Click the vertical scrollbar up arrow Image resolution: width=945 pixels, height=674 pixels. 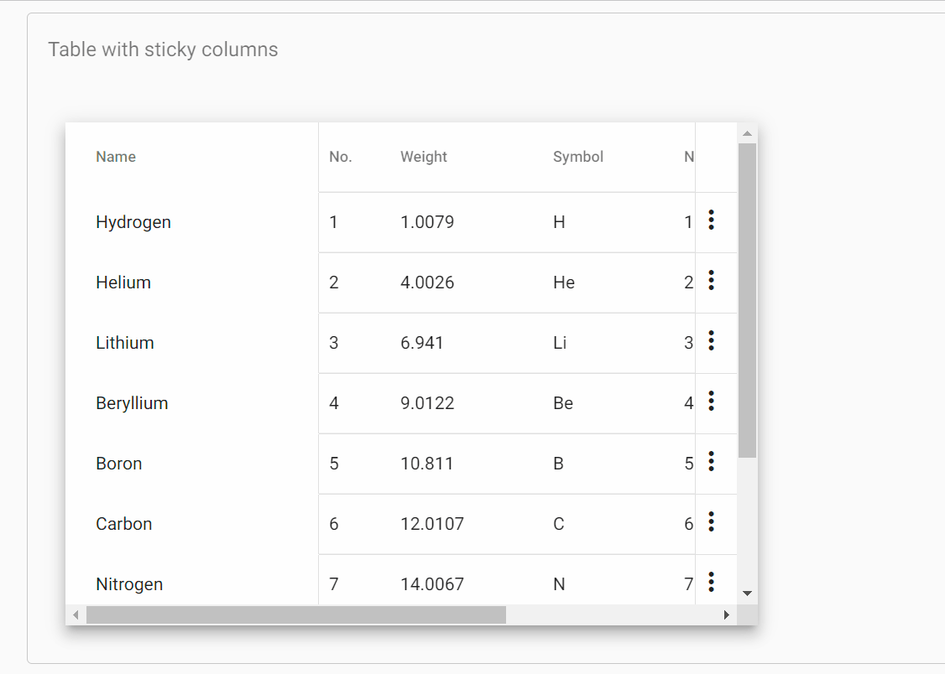click(x=747, y=132)
